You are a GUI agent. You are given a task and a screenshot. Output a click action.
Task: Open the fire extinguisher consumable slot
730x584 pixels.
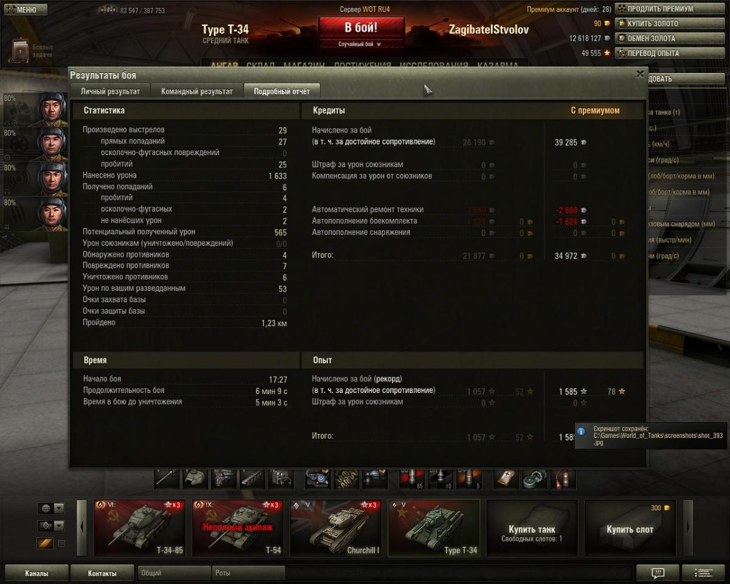[563, 479]
